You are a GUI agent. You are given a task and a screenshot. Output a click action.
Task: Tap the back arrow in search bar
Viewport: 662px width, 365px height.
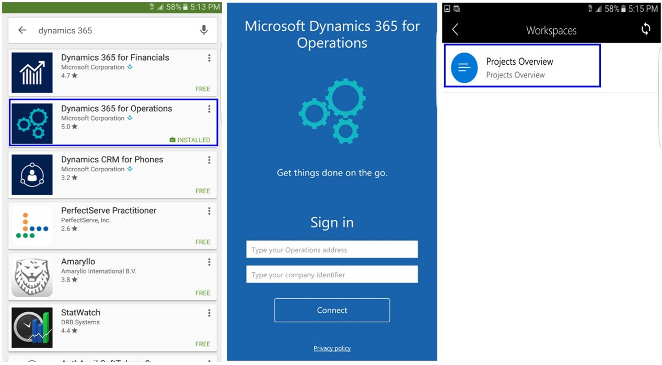pyautogui.click(x=22, y=30)
